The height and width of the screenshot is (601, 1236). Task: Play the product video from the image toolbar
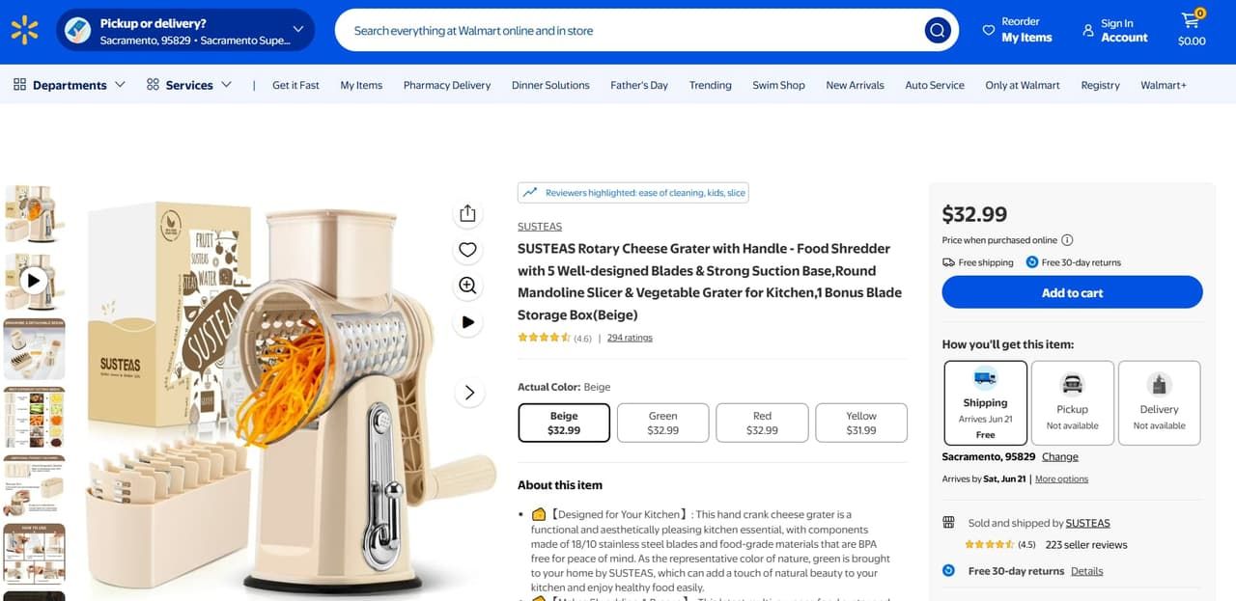click(x=467, y=322)
